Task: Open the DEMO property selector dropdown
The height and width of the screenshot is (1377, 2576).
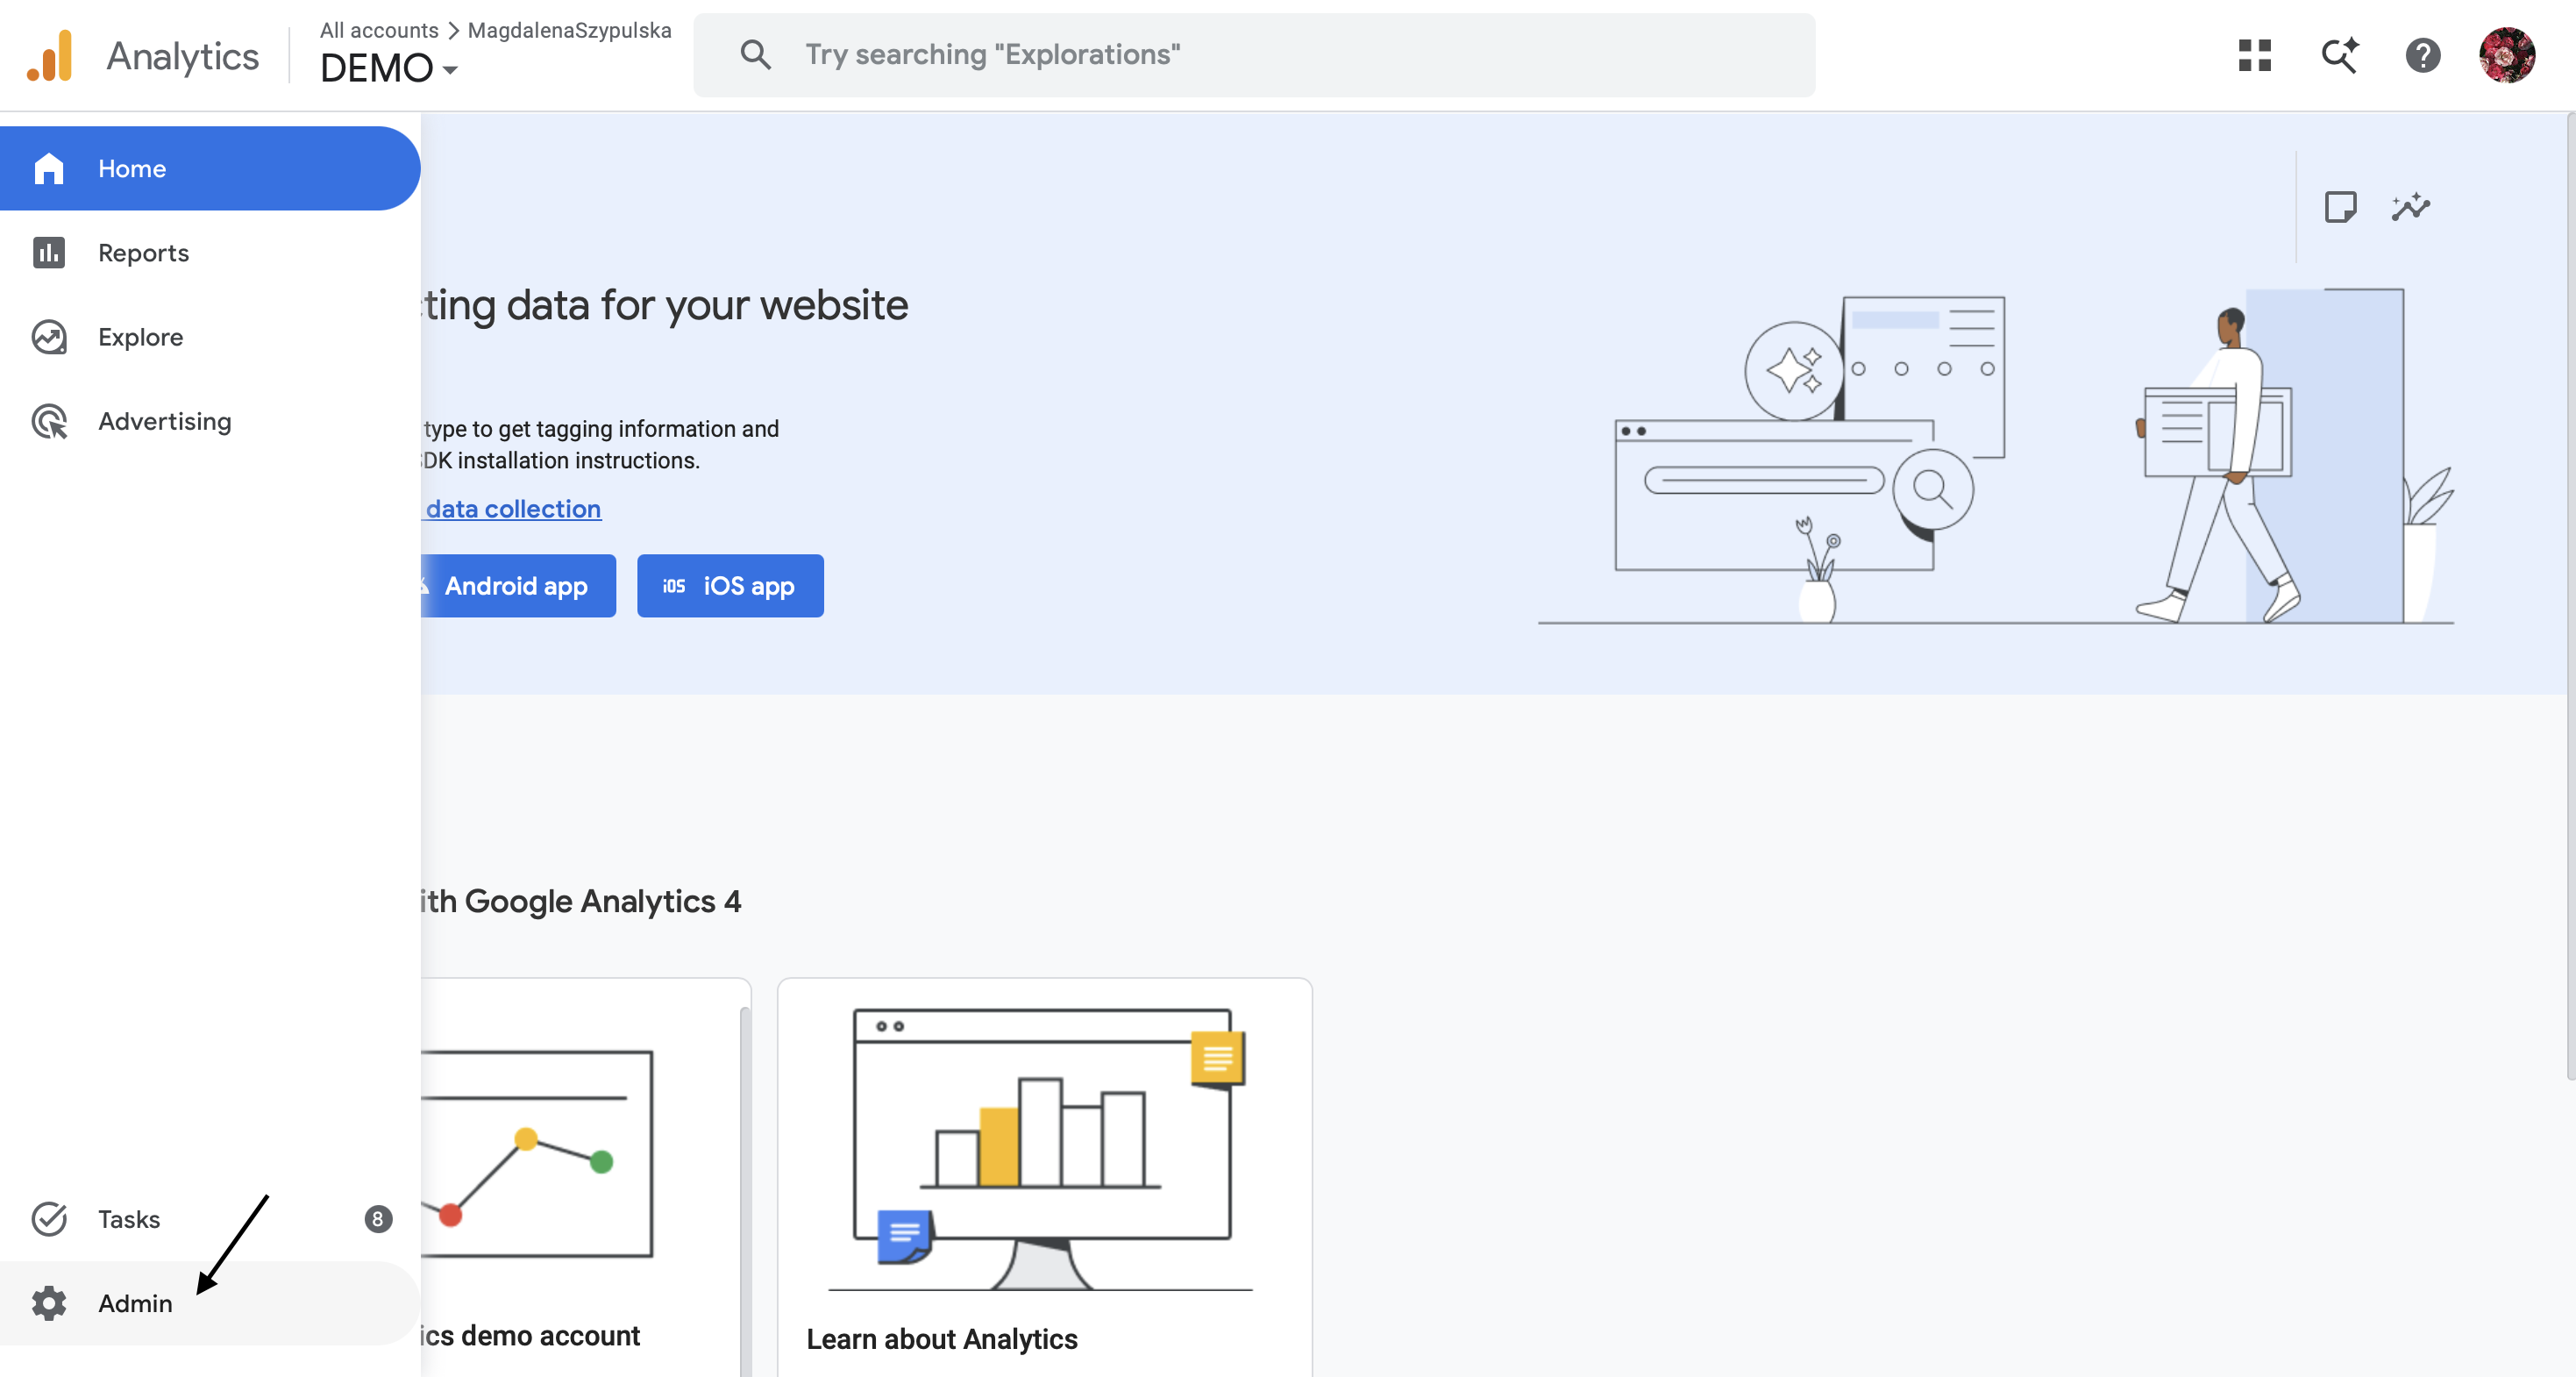Action: point(388,68)
